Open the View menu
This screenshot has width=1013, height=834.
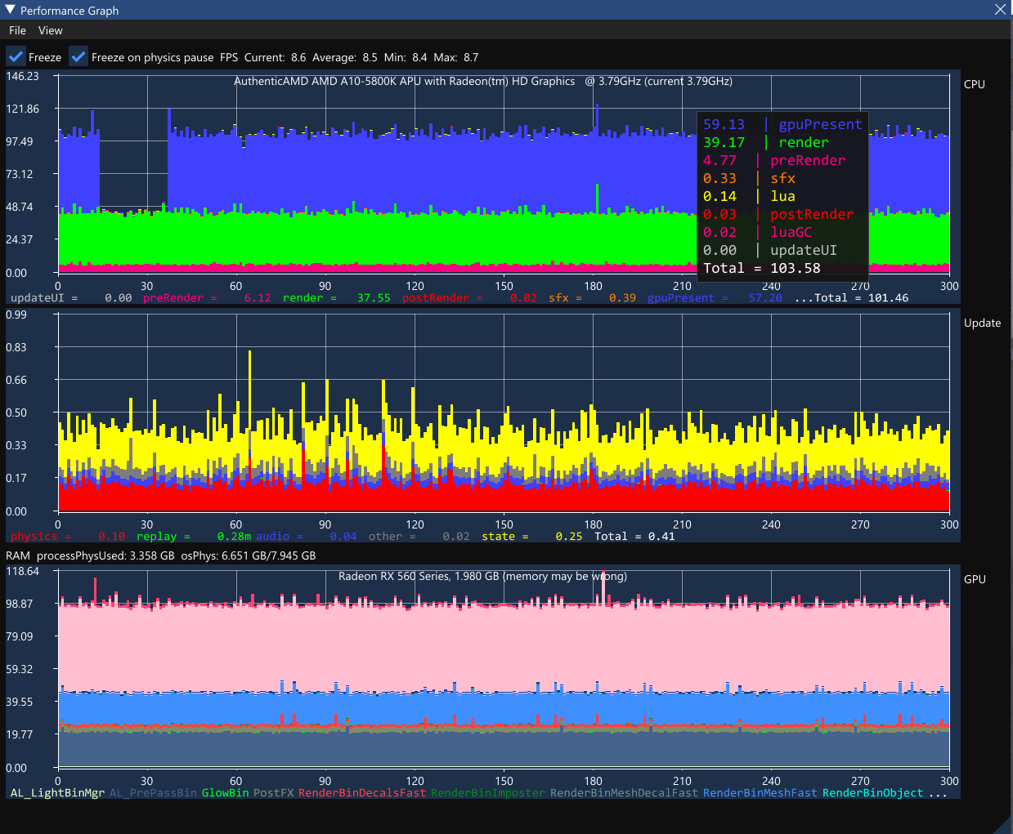tap(50, 30)
